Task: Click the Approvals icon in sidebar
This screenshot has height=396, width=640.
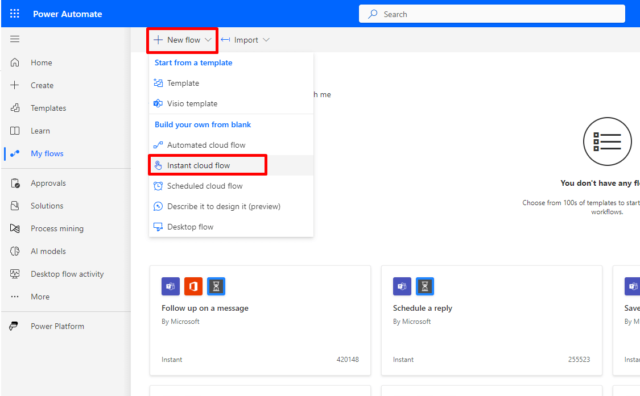Action: pos(15,183)
